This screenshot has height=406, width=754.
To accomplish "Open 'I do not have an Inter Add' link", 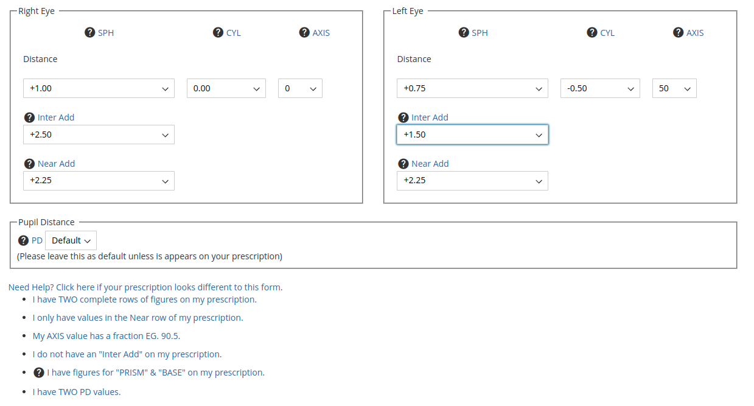I will click(x=127, y=354).
